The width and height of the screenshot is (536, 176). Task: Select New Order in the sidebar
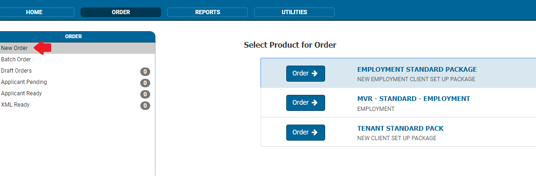tap(14, 48)
